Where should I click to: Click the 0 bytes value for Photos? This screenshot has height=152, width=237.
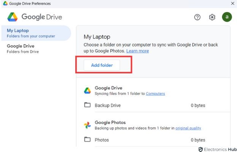[198, 140]
